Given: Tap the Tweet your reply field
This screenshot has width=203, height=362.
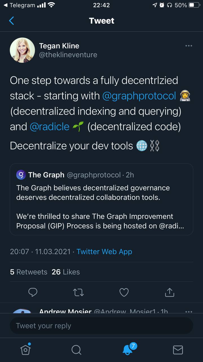Looking at the screenshot, I should [101, 326].
